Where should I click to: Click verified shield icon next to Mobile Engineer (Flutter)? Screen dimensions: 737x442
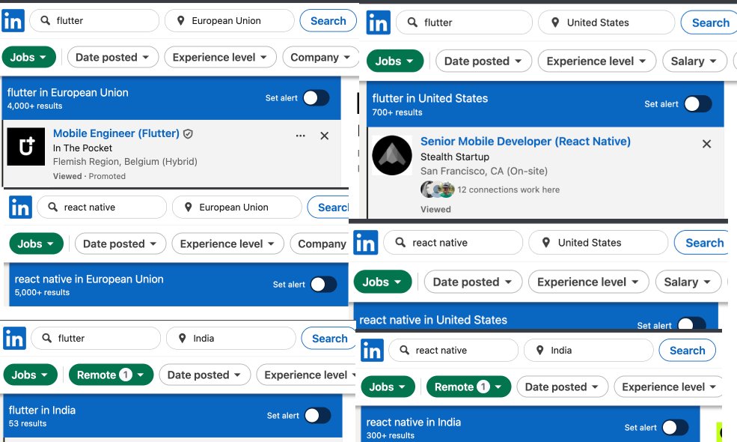click(x=188, y=133)
